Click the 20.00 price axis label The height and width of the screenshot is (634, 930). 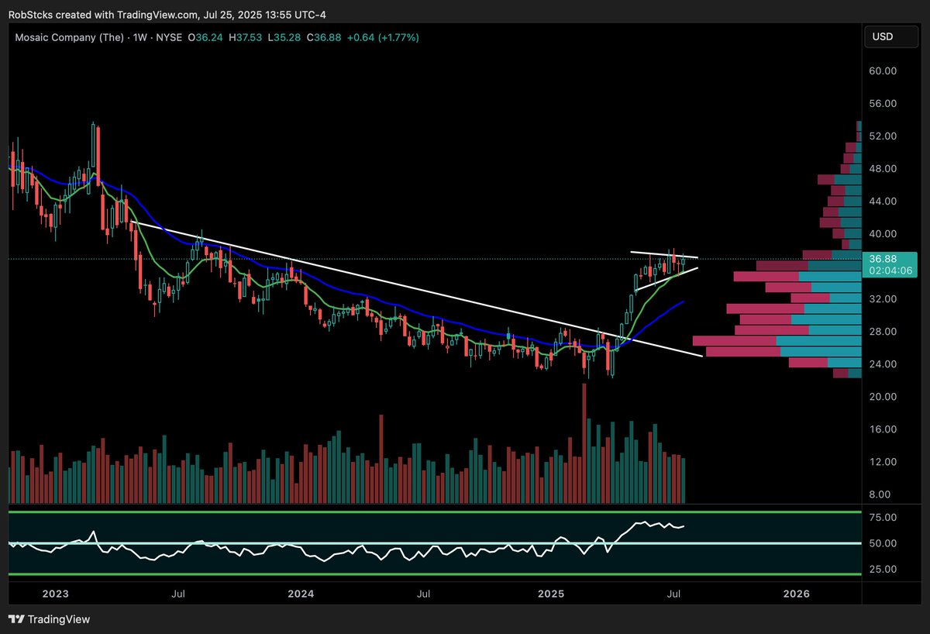(883, 396)
